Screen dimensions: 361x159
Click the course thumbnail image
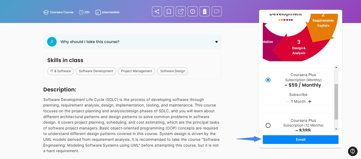pyautogui.click(x=301, y=37)
